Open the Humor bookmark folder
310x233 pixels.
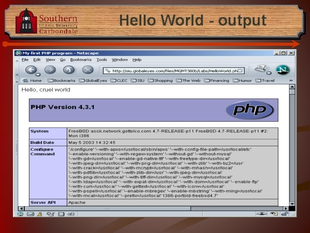point(242,80)
